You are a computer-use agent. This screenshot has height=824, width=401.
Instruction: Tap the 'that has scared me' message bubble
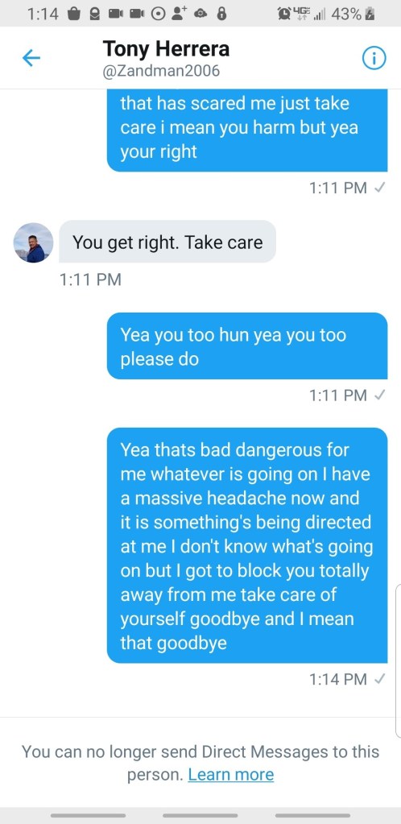(247, 130)
